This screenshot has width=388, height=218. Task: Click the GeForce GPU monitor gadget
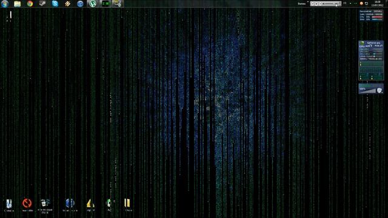(x=371, y=61)
